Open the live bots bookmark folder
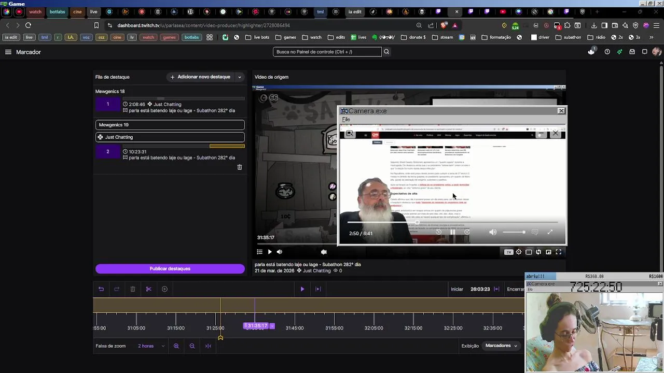Image resolution: width=664 pixels, height=373 pixels. coord(257,37)
